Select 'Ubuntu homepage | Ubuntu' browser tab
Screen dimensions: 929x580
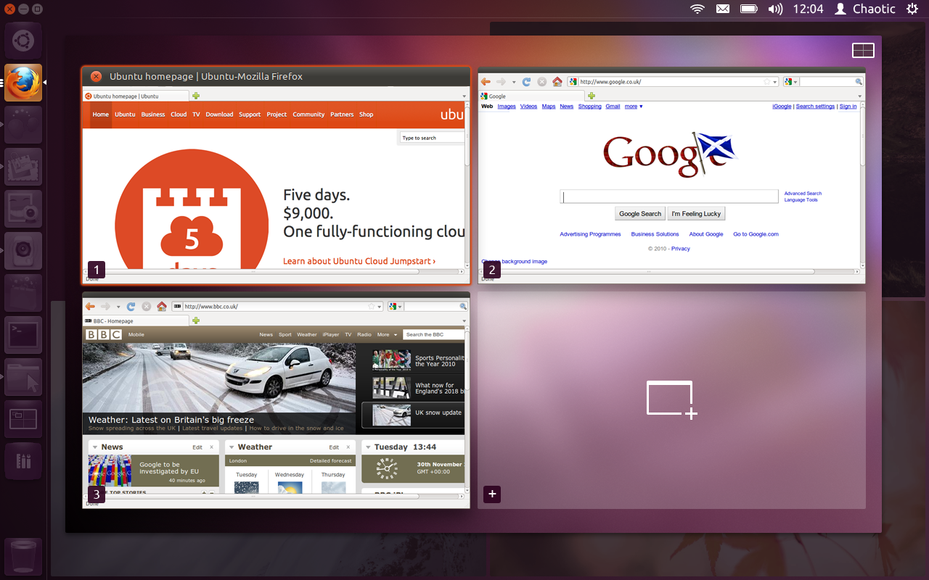point(136,96)
